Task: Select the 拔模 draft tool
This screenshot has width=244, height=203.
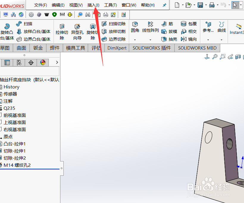Action: tap(169, 31)
